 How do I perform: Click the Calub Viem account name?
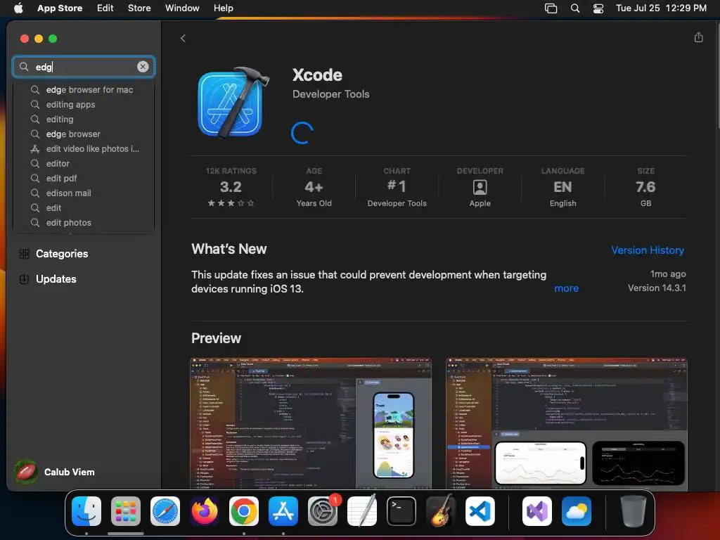pyautogui.click(x=70, y=472)
